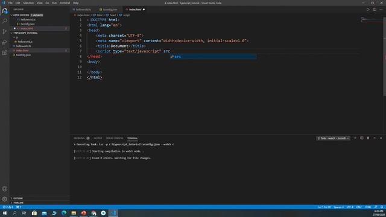The width and height of the screenshot is (386, 217).
Task: Open Source Control view in activity bar
Action: (5, 31)
